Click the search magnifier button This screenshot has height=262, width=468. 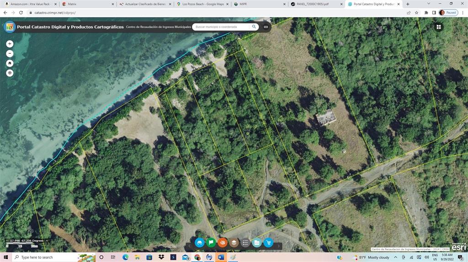coord(254,27)
